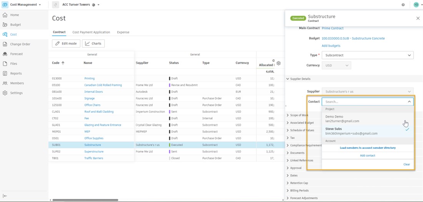This screenshot has height=202, width=423.
Task: Switch to Cost Payment Application tab
Action: (x=91, y=32)
